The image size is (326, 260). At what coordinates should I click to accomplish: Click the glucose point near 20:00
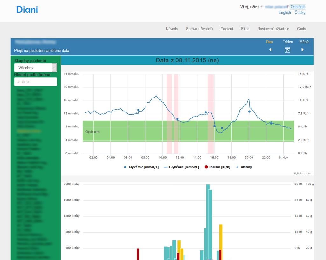pos(249,112)
